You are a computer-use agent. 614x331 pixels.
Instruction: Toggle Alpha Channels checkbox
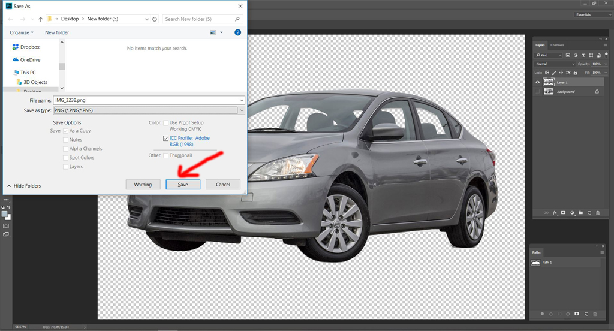(x=66, y=149)
